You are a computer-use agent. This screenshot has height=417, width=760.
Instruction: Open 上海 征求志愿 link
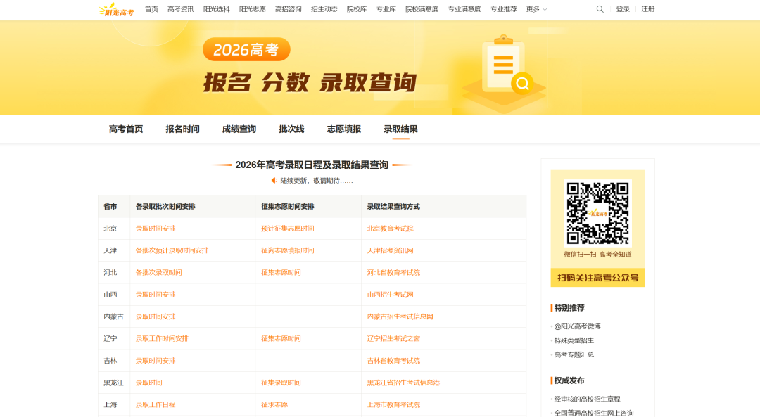pyautogui.click(x=274, y=405)
